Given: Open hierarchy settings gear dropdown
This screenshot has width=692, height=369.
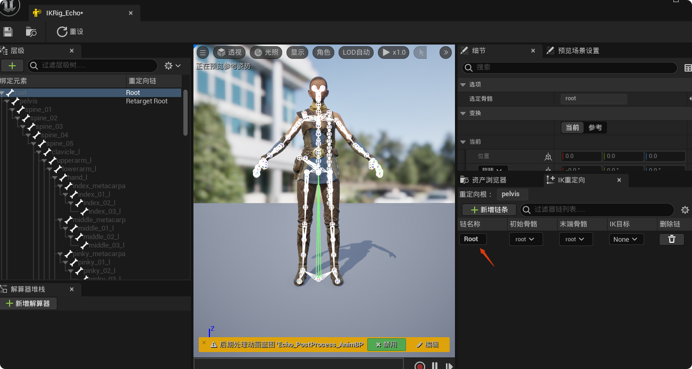Looking at the screenshot, I should point(173,66).
